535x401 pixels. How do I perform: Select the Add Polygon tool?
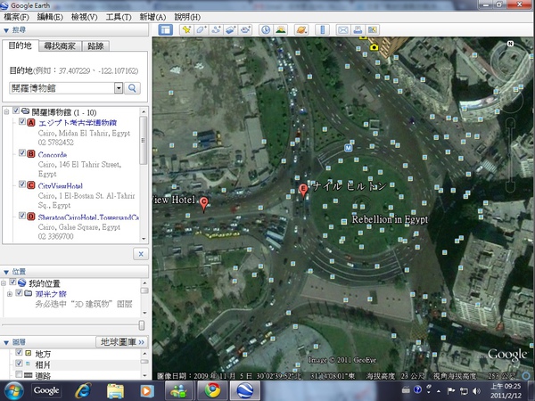[x=202, y=30]
